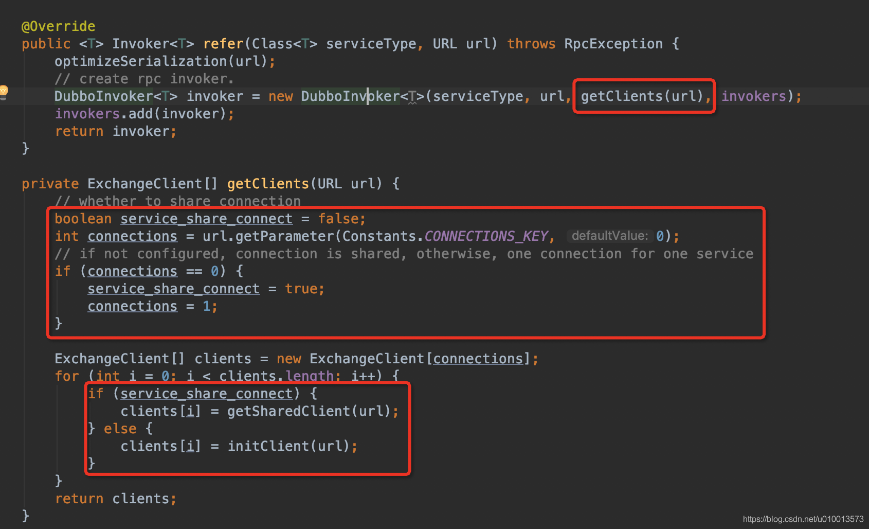Screen dimensions: 869x529
Task: Click the comment 'create rpc invoker.'
Action: click(144, 79)
